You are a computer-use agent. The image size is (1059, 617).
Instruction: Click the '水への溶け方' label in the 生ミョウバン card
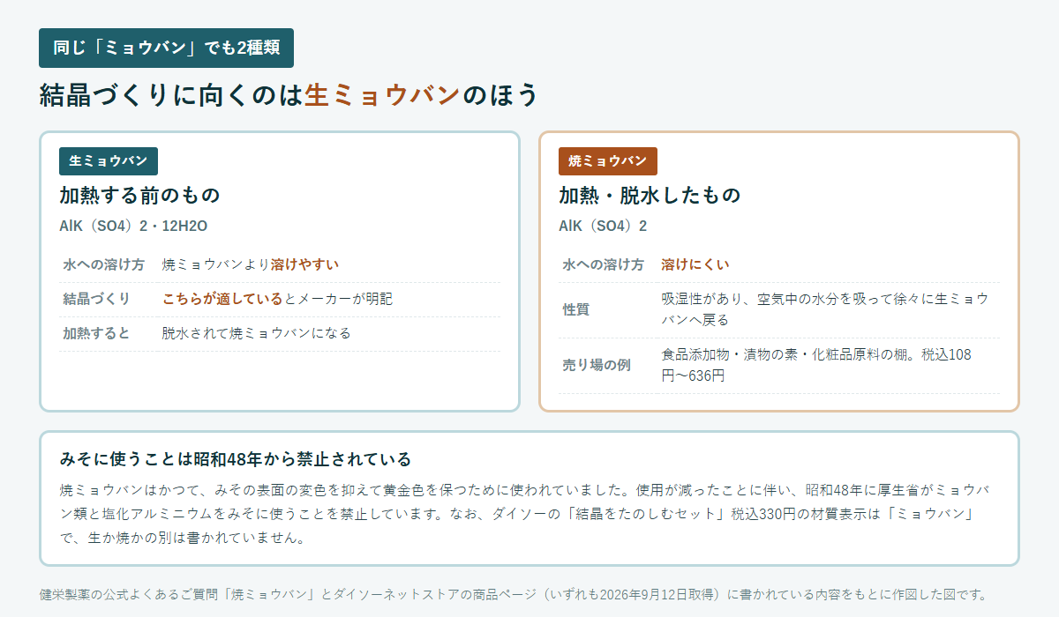(103, 264)
